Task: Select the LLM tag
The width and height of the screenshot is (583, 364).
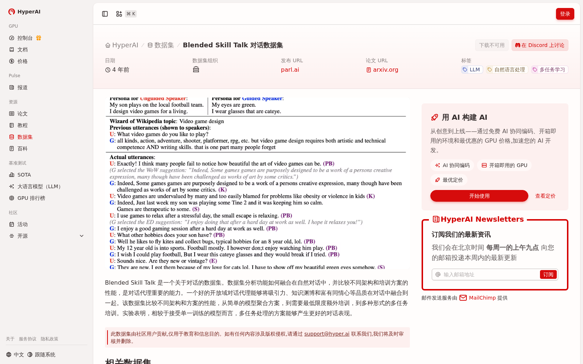Action: 472,70
